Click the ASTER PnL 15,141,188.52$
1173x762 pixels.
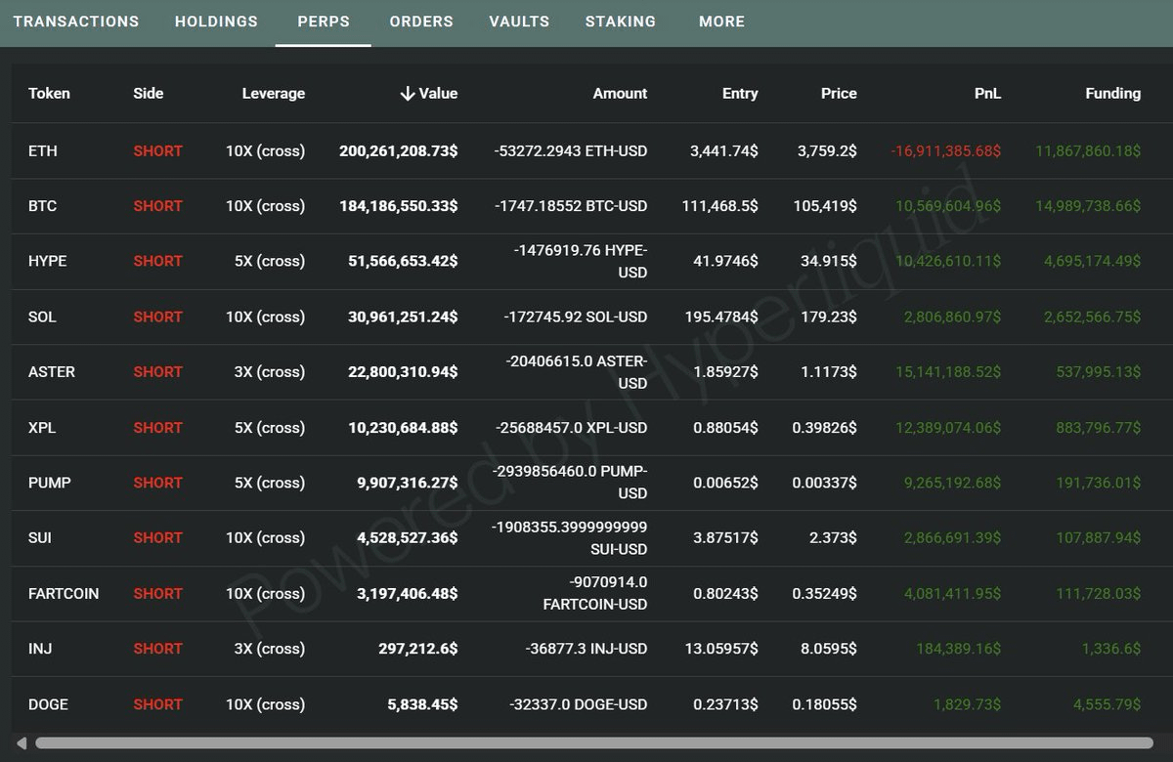948,372
